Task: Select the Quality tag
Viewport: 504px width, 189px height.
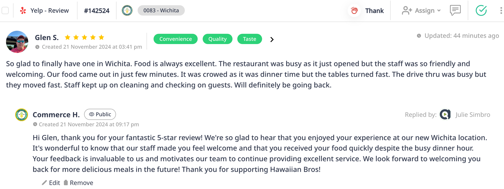Action: (x=217, y=39)
